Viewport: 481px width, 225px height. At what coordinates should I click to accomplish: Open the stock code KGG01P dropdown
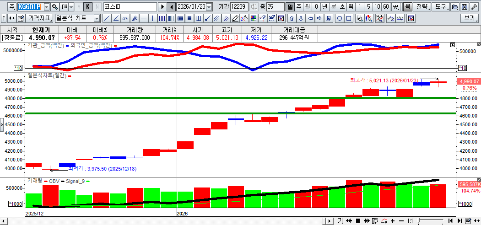point(46,7)
